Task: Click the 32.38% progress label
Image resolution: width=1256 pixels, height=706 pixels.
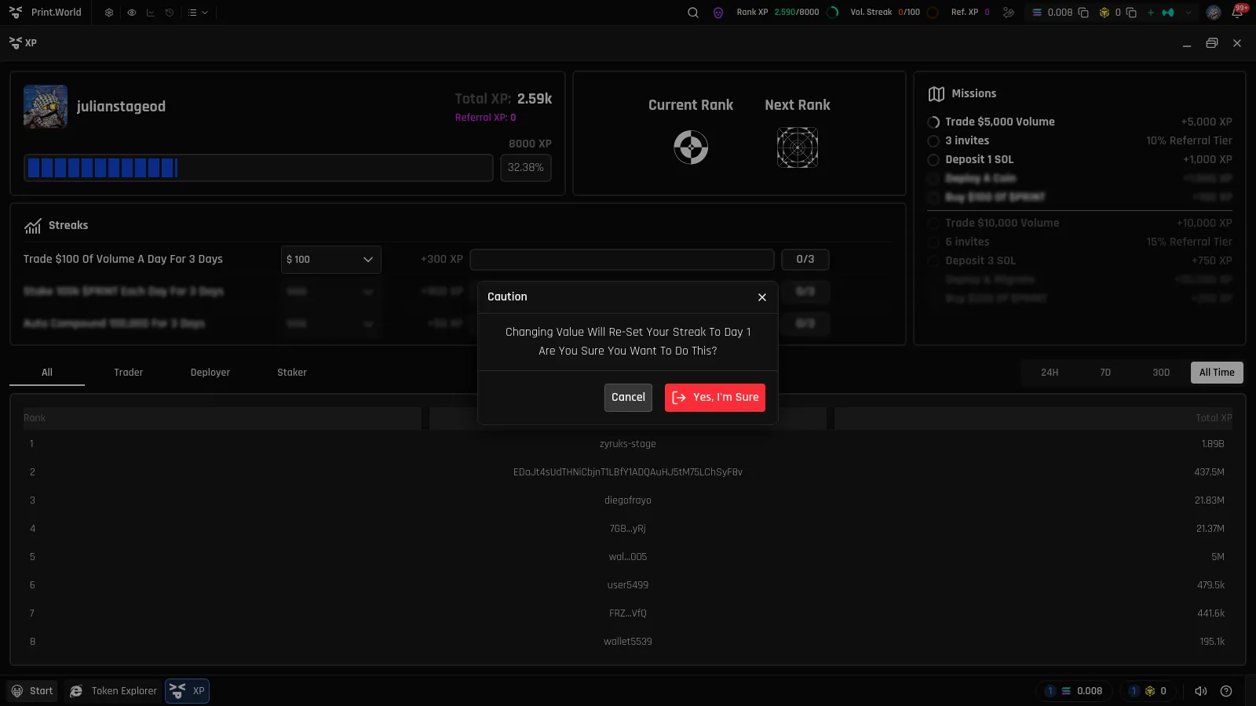Action: [526, 168]
